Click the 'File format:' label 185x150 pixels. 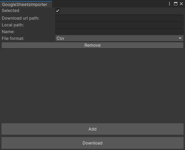(x=13, y=38)
